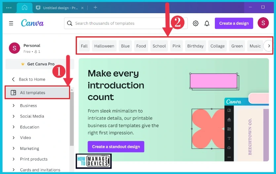Click the Create a design button
This screenshot has width=276, height=174.
pyautogui.click(x=234, y=23)
